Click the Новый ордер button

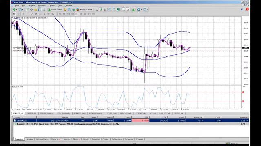point(55,9)
